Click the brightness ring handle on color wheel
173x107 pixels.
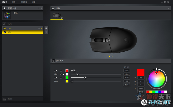156,69
